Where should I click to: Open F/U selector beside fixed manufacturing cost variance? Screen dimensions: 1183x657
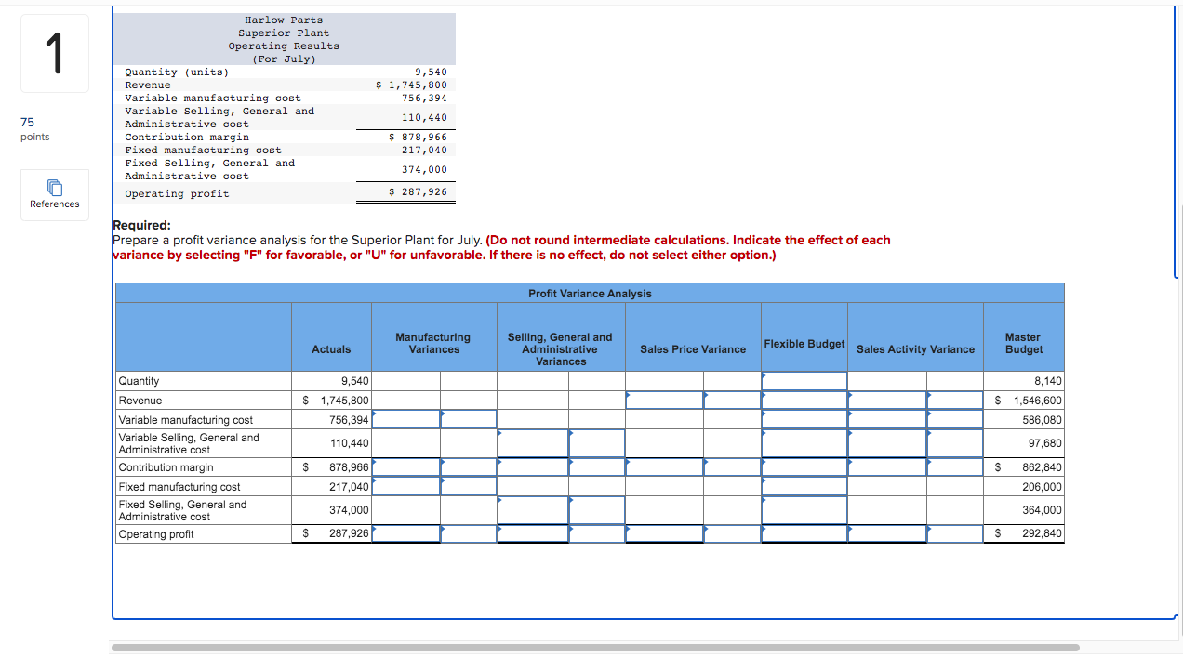(468, 486)
